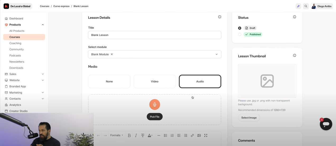The height and width of the screenshot is (146, 336).
Task: Open Courses in the sidebar
Action: pos(24,37)
